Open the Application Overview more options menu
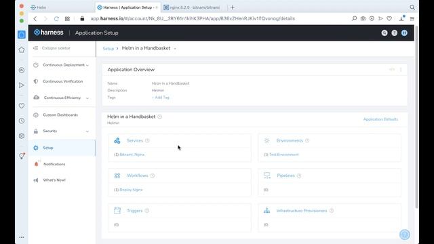Viewport: 434px width, 244px height. coord(401,70)
